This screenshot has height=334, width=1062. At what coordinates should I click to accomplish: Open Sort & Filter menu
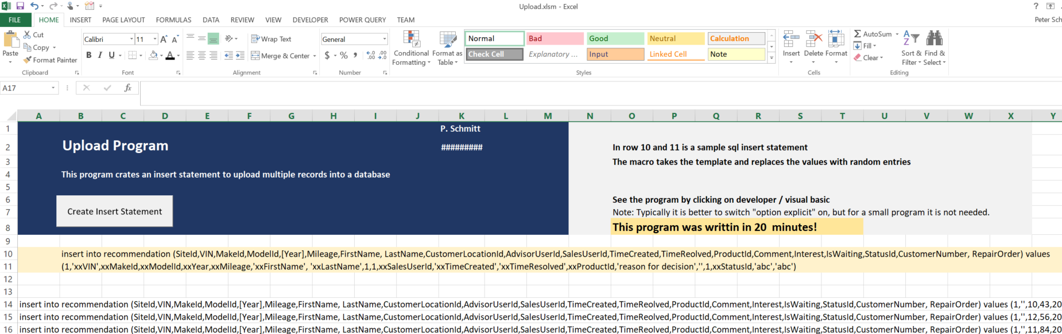click(x=911, y=48)
